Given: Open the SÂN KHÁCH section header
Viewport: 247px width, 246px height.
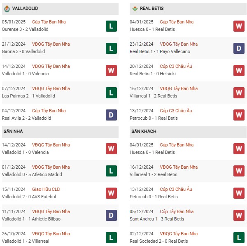Looking at the screenshot, I should [x=188, y=132].
